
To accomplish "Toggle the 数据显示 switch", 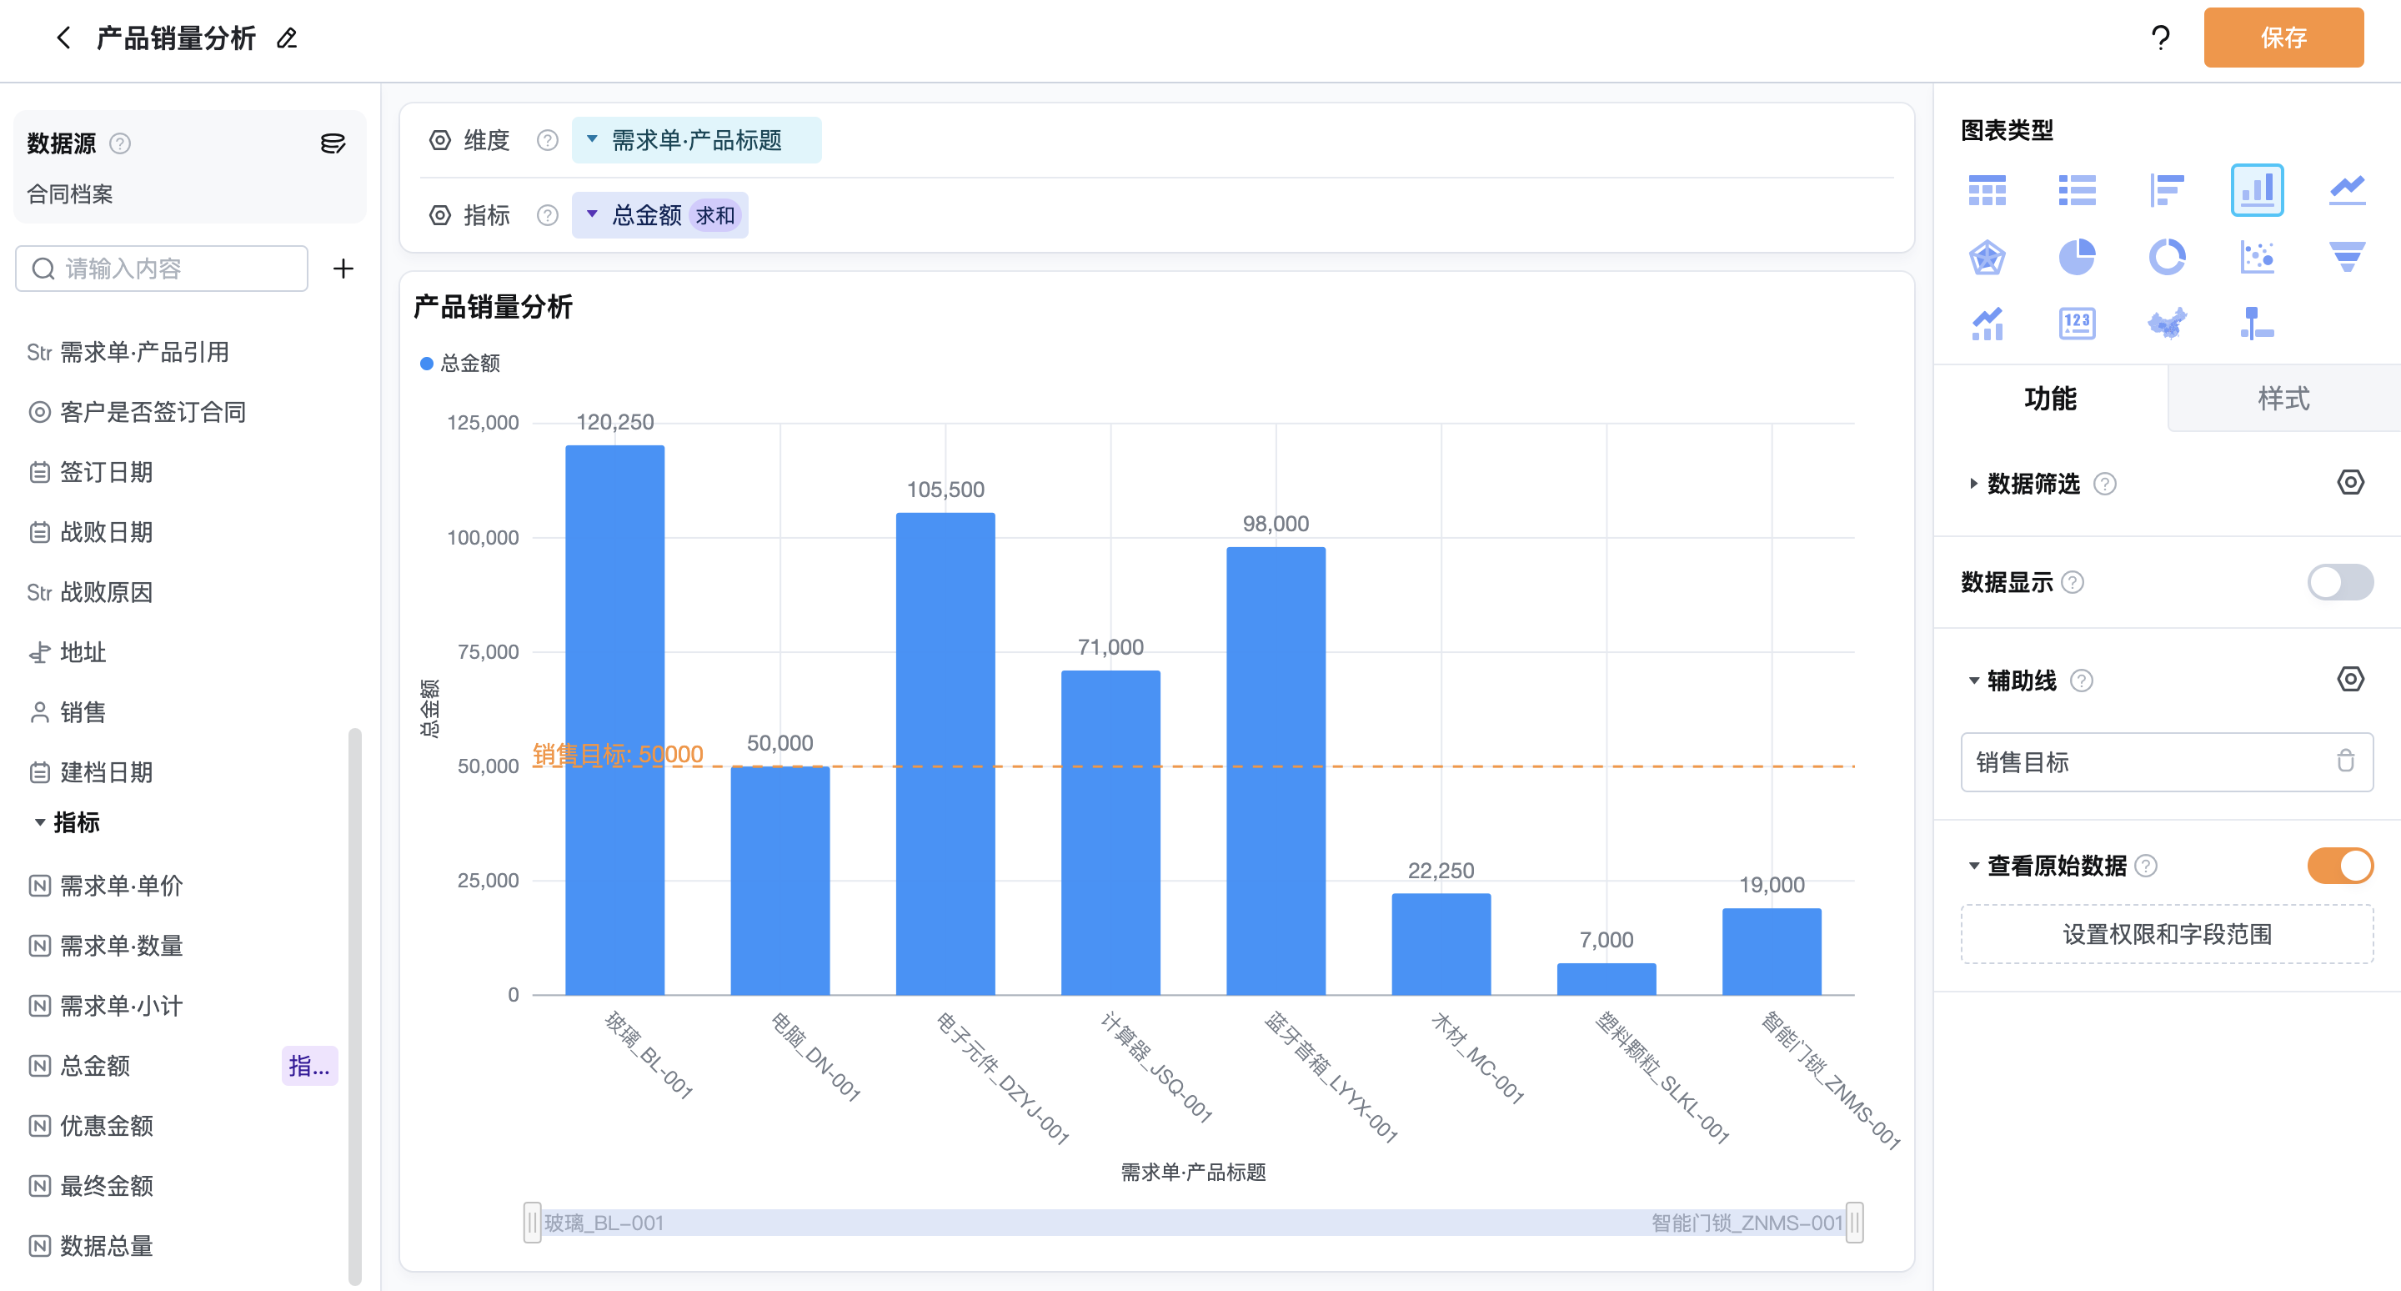I will click(x=2339, y=583).
